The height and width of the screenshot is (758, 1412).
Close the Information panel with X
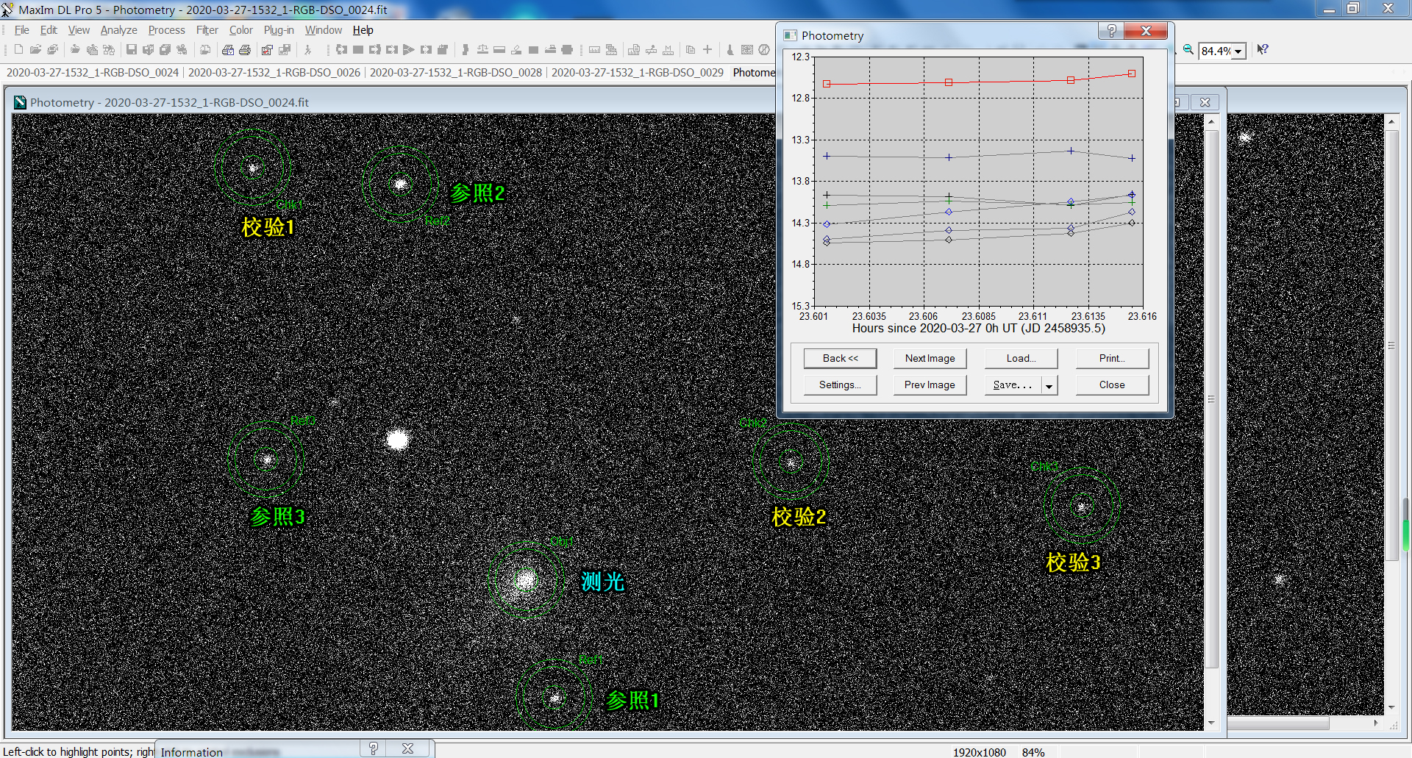(x=408, y=748)
